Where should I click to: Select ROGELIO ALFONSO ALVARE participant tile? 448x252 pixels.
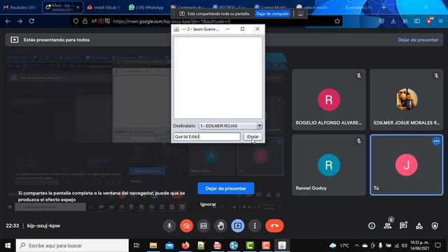point(329,99)
